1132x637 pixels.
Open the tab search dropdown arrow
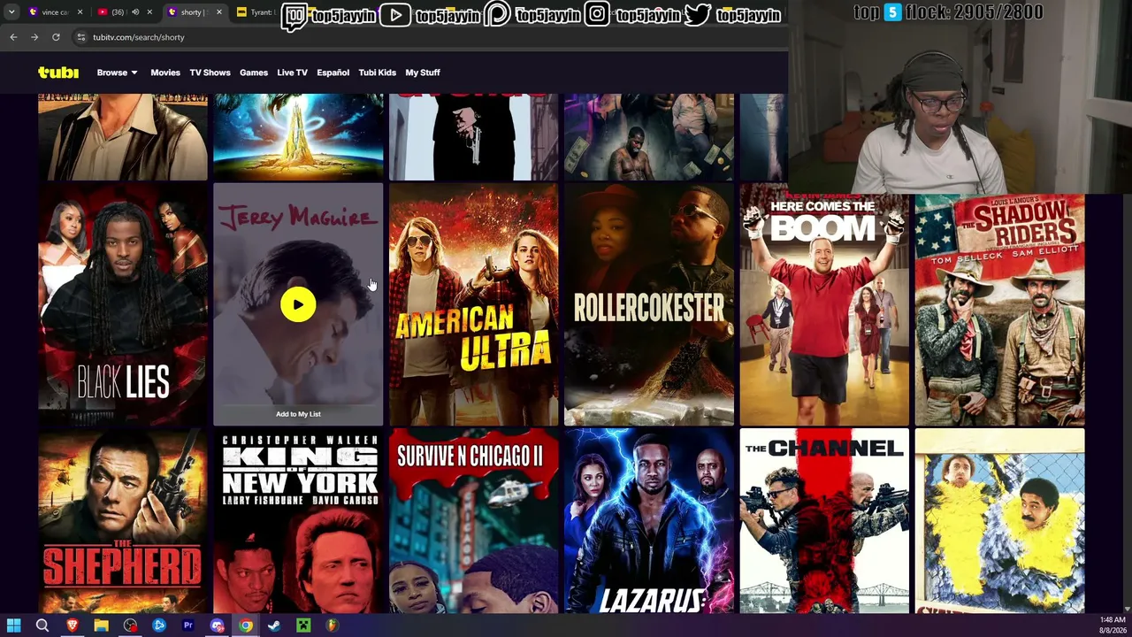tap(11, 12)
